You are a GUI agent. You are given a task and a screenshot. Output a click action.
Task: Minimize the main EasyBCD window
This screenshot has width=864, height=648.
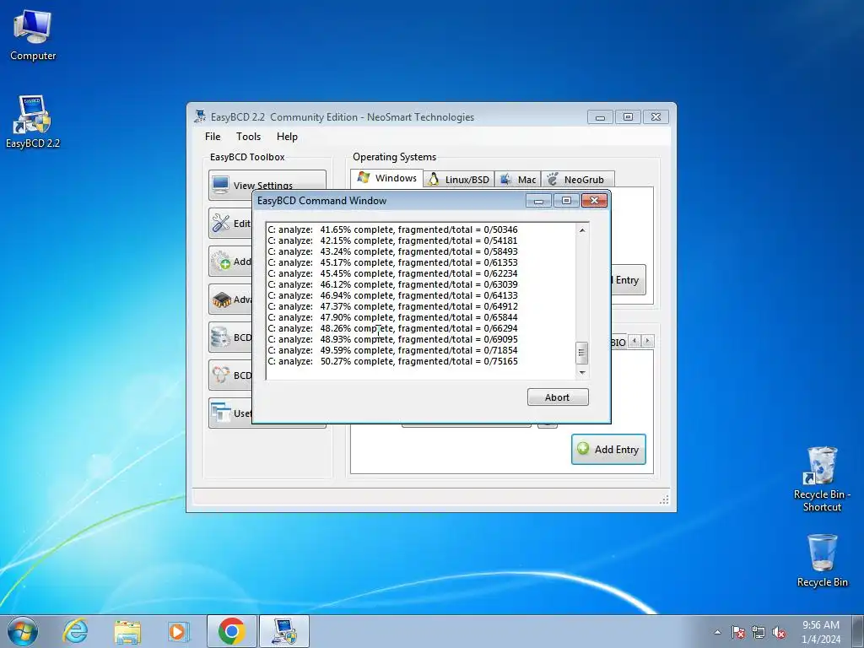[x=600, y=116]
